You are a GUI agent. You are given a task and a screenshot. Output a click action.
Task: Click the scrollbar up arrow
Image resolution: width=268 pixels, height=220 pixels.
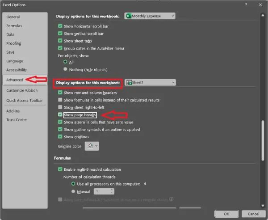(263, 15)
